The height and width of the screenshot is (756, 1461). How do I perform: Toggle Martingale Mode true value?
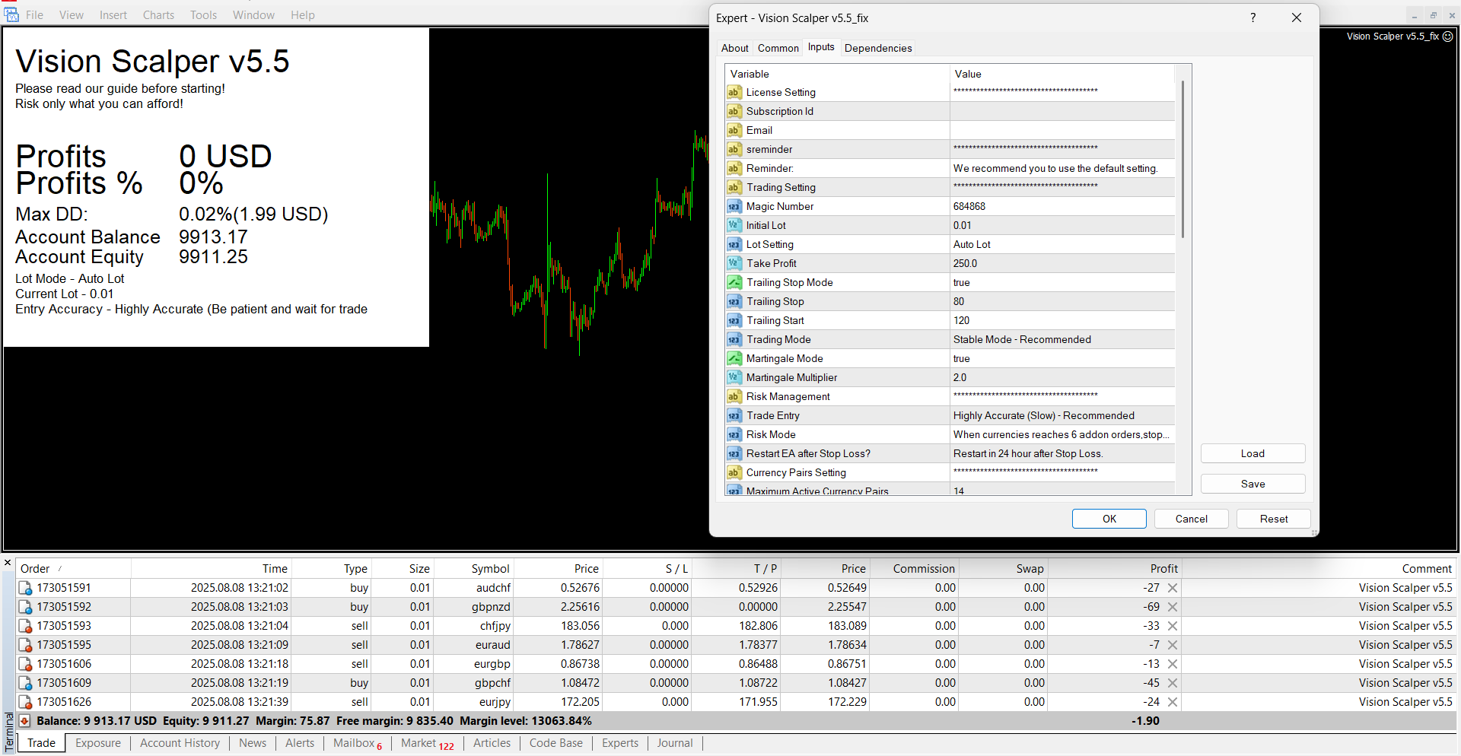[x=1062, y=358]
